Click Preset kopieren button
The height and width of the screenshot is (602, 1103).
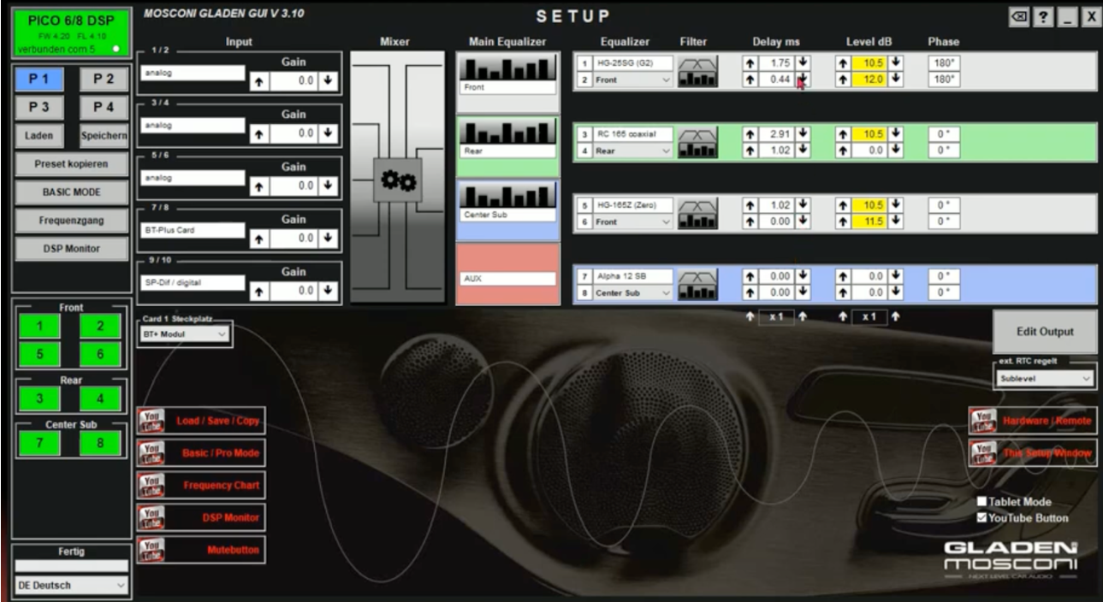point(72,163)
